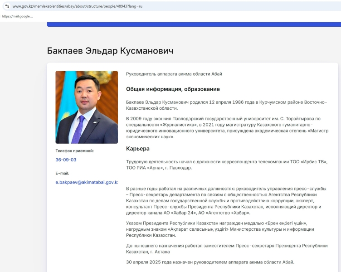Select the text "Руководитель аппарата акима области Абай"

[x=174, y=74]
